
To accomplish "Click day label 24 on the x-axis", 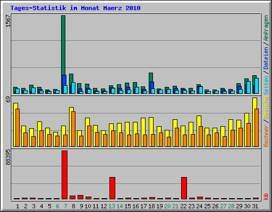I will 199,206.
